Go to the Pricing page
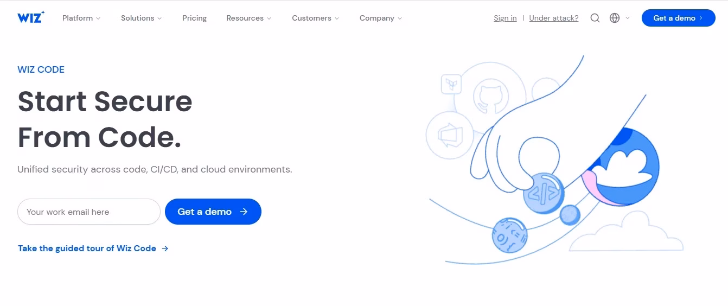Image resolution: width=728 pixels, height=306 pixels. 194,18
